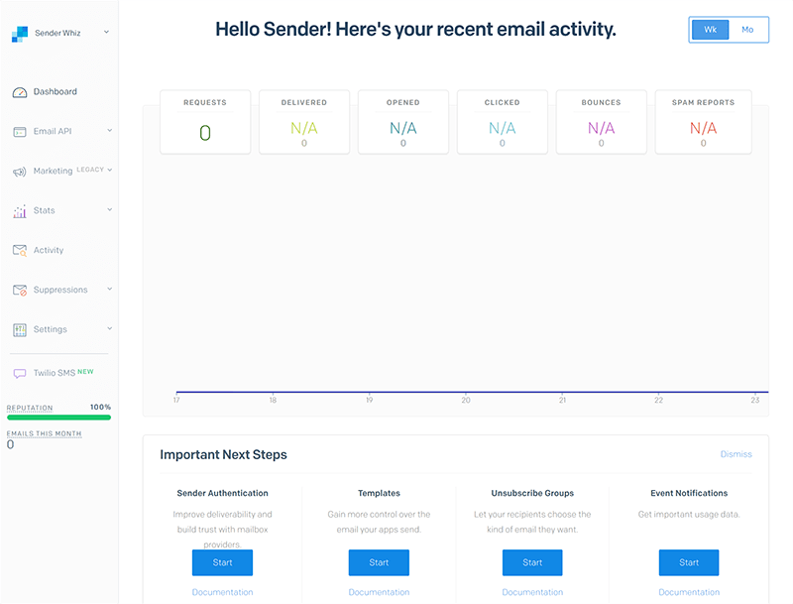Click the Suppressions icon in sidebar

click(19, 291)
